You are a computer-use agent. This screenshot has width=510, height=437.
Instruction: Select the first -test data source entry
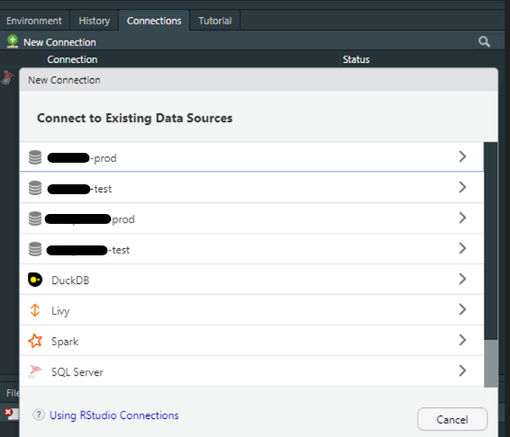(251, 188)
